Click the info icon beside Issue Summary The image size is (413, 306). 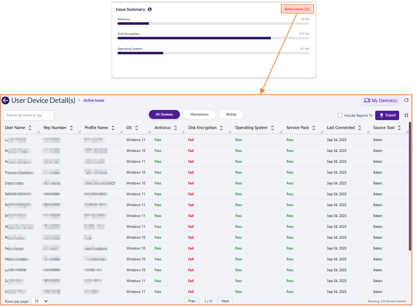coord(149,9)
